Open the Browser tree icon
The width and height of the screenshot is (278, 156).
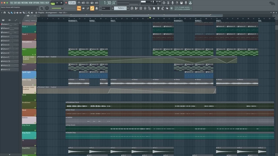tap(149, 8)
